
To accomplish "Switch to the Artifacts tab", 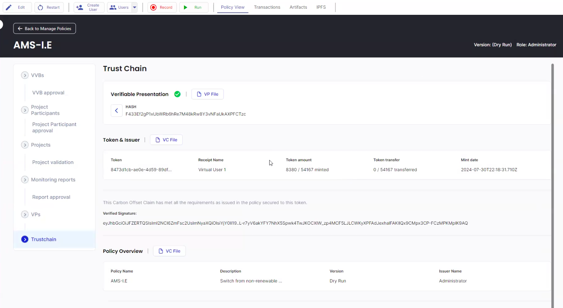I will click(x=298, y=7).
